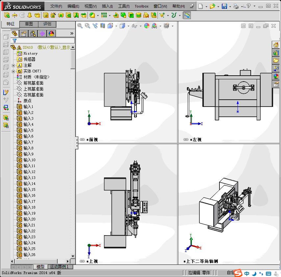Open the Display Style dropdown arrow
This screenshot has height=277, width=281.
(128, 26)
